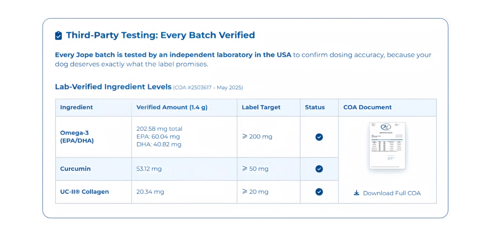Click the ≥ 20 mg label target
Image resolution: width=502 pixels, height=238 pixels.
point(255,192)
